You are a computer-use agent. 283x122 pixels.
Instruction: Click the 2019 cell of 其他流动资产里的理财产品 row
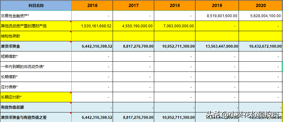click(217, 26)
